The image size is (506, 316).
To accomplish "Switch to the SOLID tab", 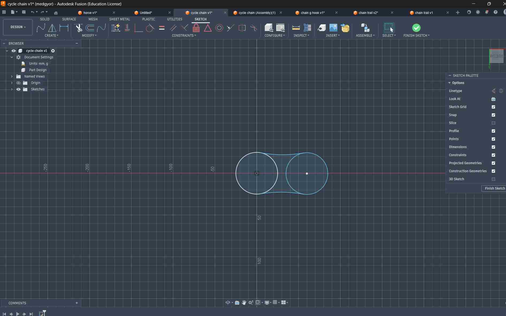I will 45,19.
